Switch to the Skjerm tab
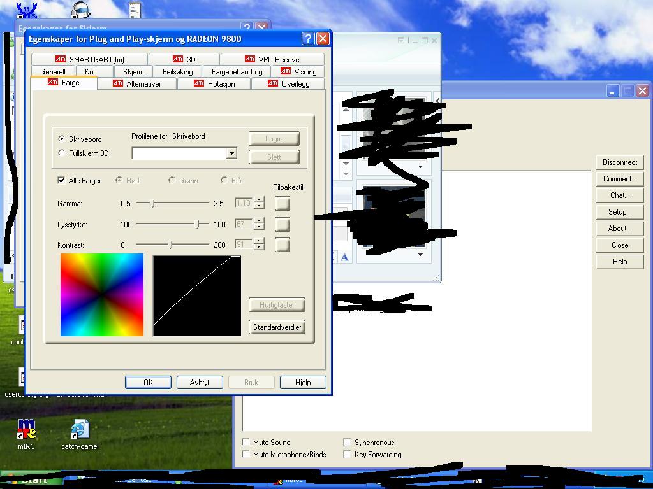The width and height of the screenshot is (653, 489). coord(133,71)
